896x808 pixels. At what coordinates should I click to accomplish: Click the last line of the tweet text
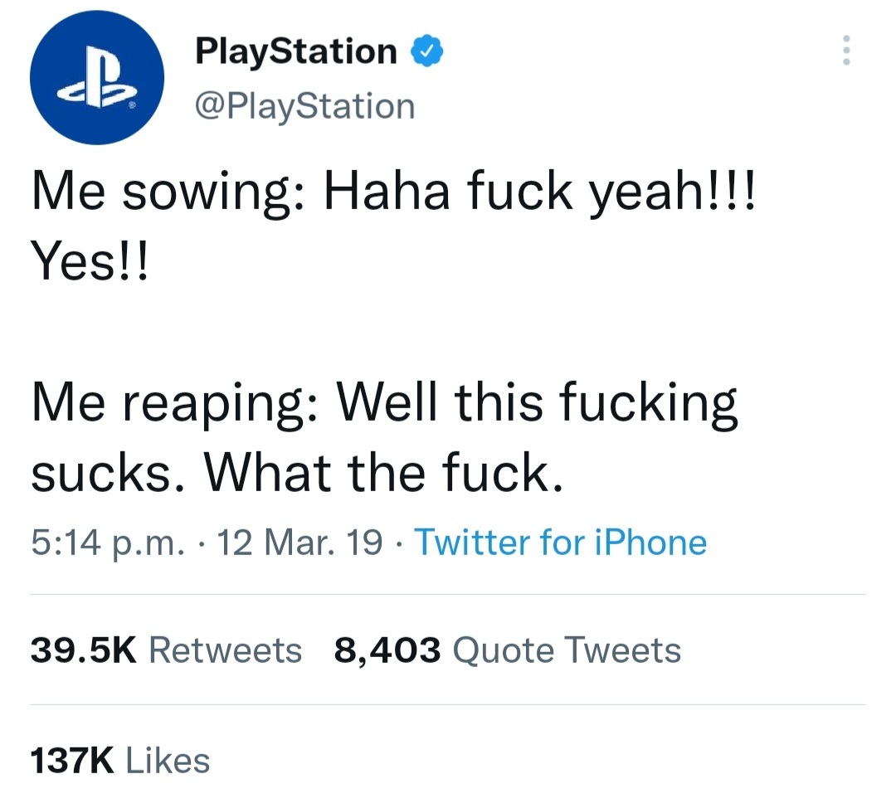coord(297,473)
